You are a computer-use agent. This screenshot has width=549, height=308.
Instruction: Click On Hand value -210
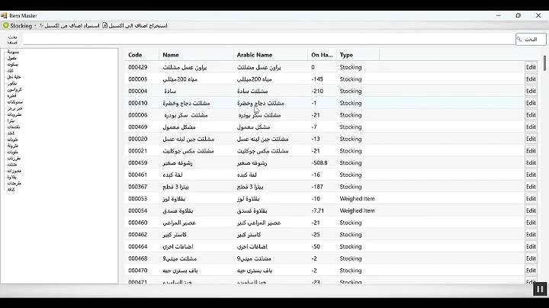pyautogui.click(x=317, y=91)
